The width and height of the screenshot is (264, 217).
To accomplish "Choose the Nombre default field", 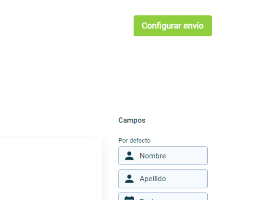I will [163, 156].
